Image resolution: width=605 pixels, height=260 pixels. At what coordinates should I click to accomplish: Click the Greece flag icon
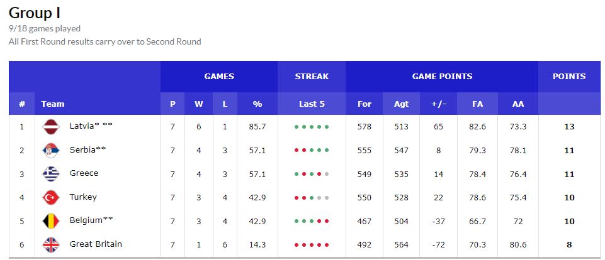click(50, 174)
